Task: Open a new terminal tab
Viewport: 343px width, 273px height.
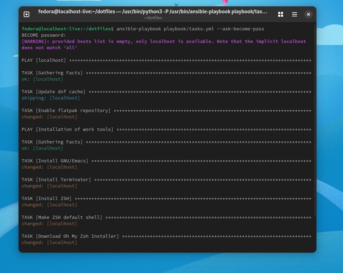Action: pos(26,14)
